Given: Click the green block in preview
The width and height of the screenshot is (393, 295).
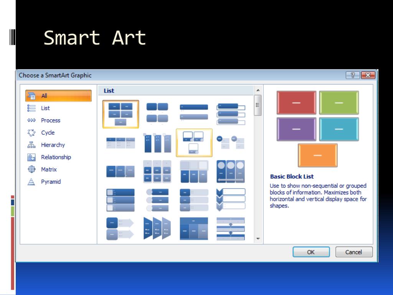Looking at the screenshot, I should pyautogui.click(x=339, y=103).
